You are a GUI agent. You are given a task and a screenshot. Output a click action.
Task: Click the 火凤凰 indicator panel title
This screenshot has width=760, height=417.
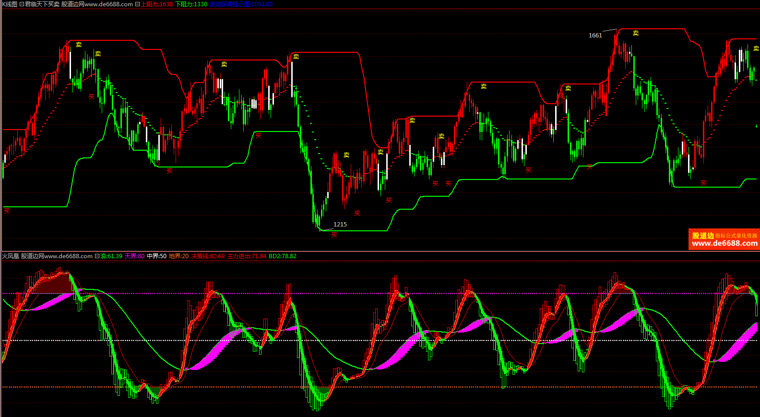(x=10, y=256)
